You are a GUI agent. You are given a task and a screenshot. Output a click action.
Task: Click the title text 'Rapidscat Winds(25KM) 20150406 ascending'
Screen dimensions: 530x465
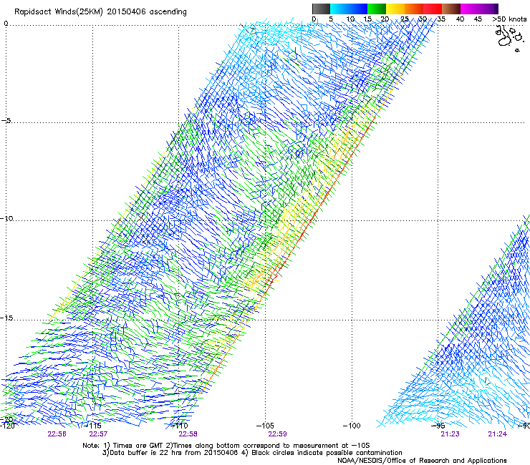[x=100, y=12]
